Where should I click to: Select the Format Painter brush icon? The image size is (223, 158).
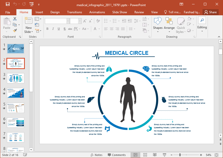point(15,31)
